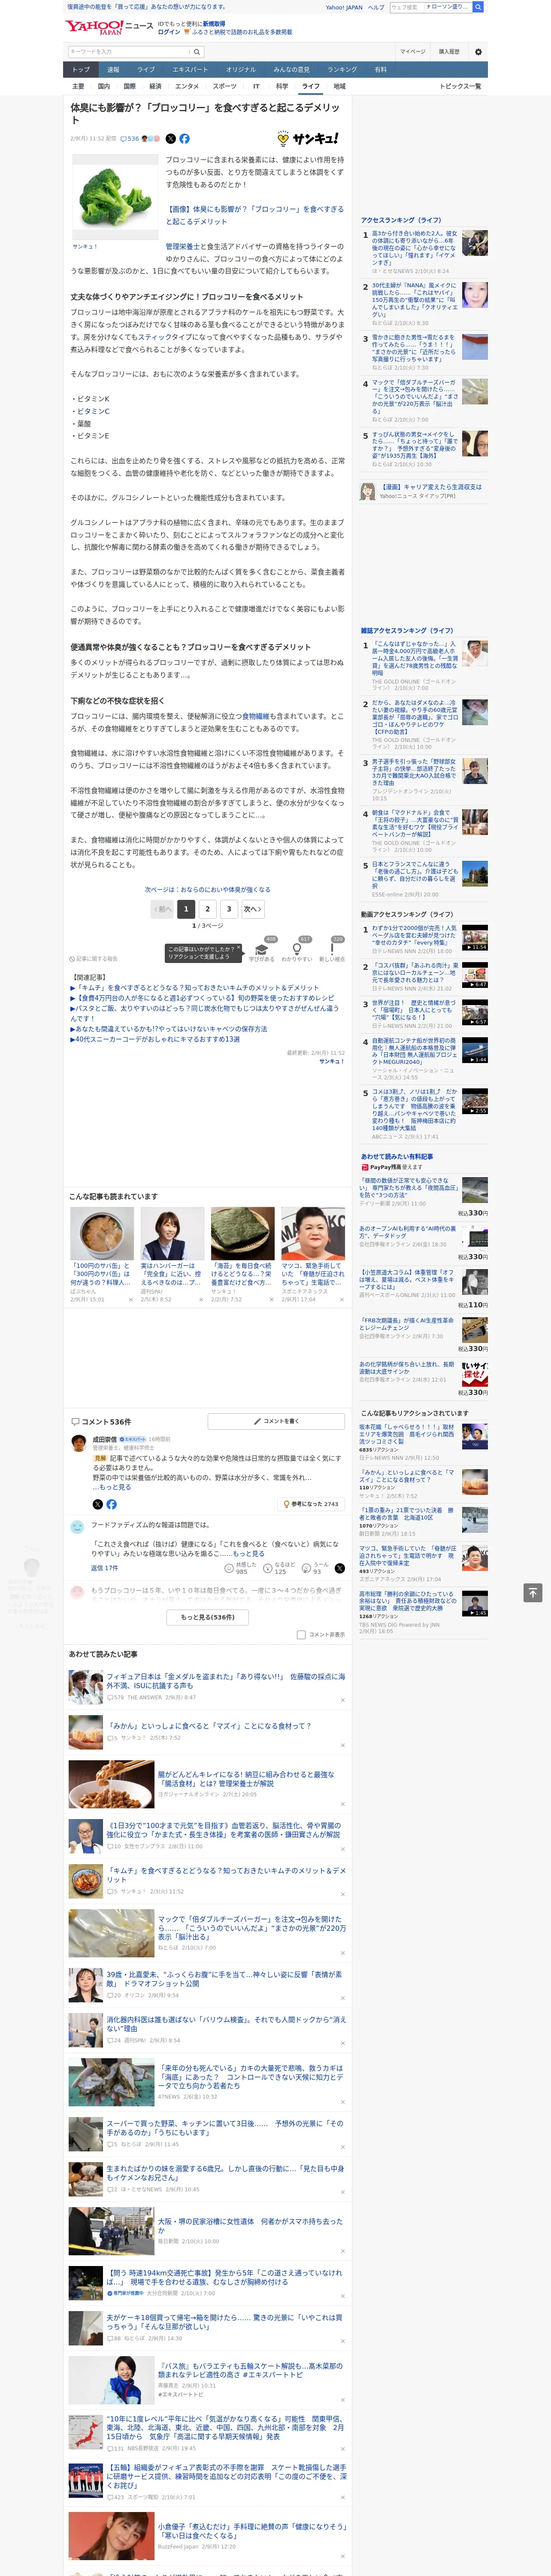Click 参考になった 2743 button
The image size is (551, 2576).
pos(311,1504)
